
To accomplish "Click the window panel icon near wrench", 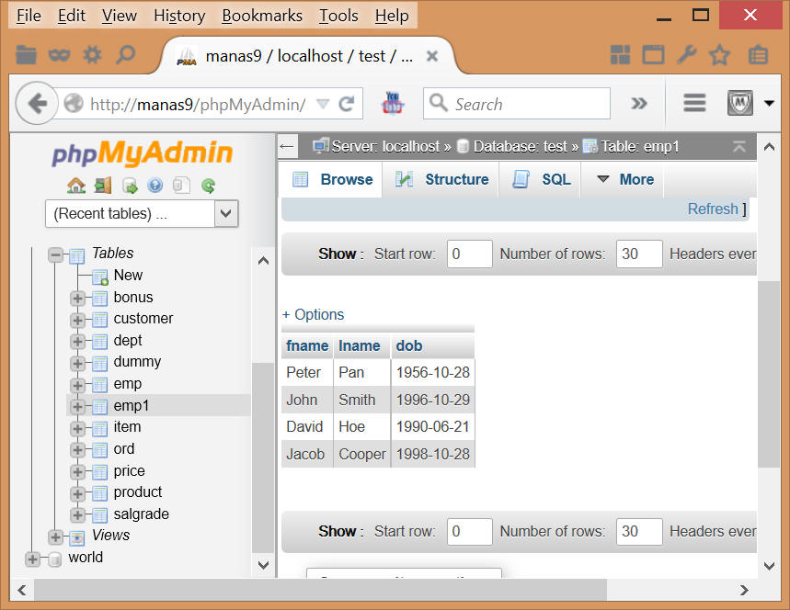I will click(654, 54).
